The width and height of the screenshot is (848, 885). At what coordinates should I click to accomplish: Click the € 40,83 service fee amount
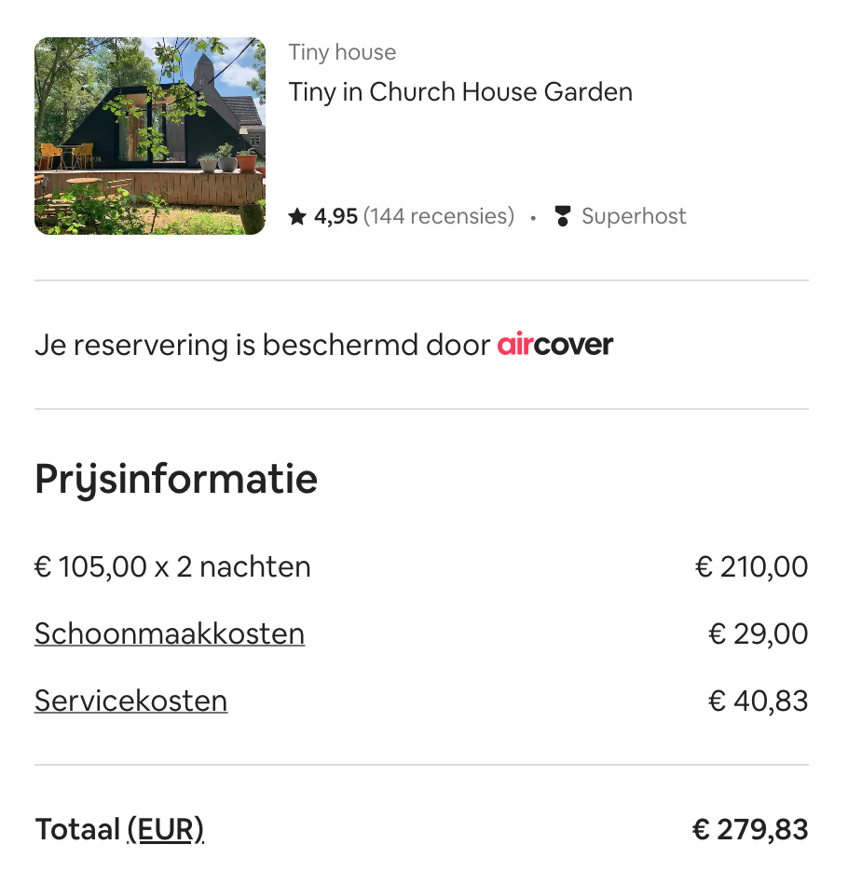tap(759, 701)
